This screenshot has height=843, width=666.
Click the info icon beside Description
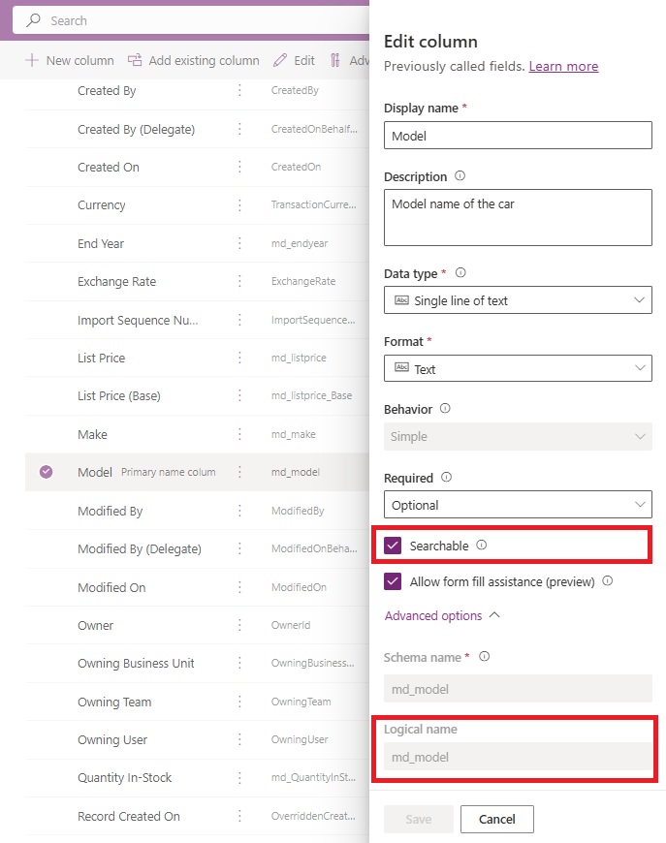pyautogui.click(x=460, y=175)
